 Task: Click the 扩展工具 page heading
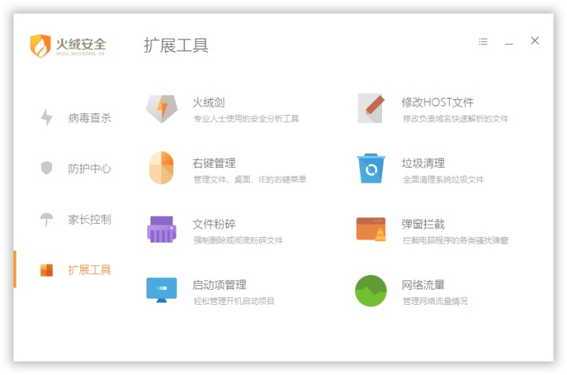click(x=176, y=45)
